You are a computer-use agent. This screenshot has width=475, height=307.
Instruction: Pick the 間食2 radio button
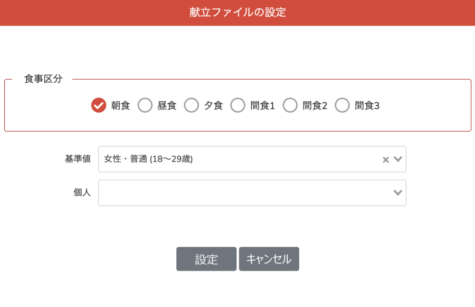[x=290, y=106]
